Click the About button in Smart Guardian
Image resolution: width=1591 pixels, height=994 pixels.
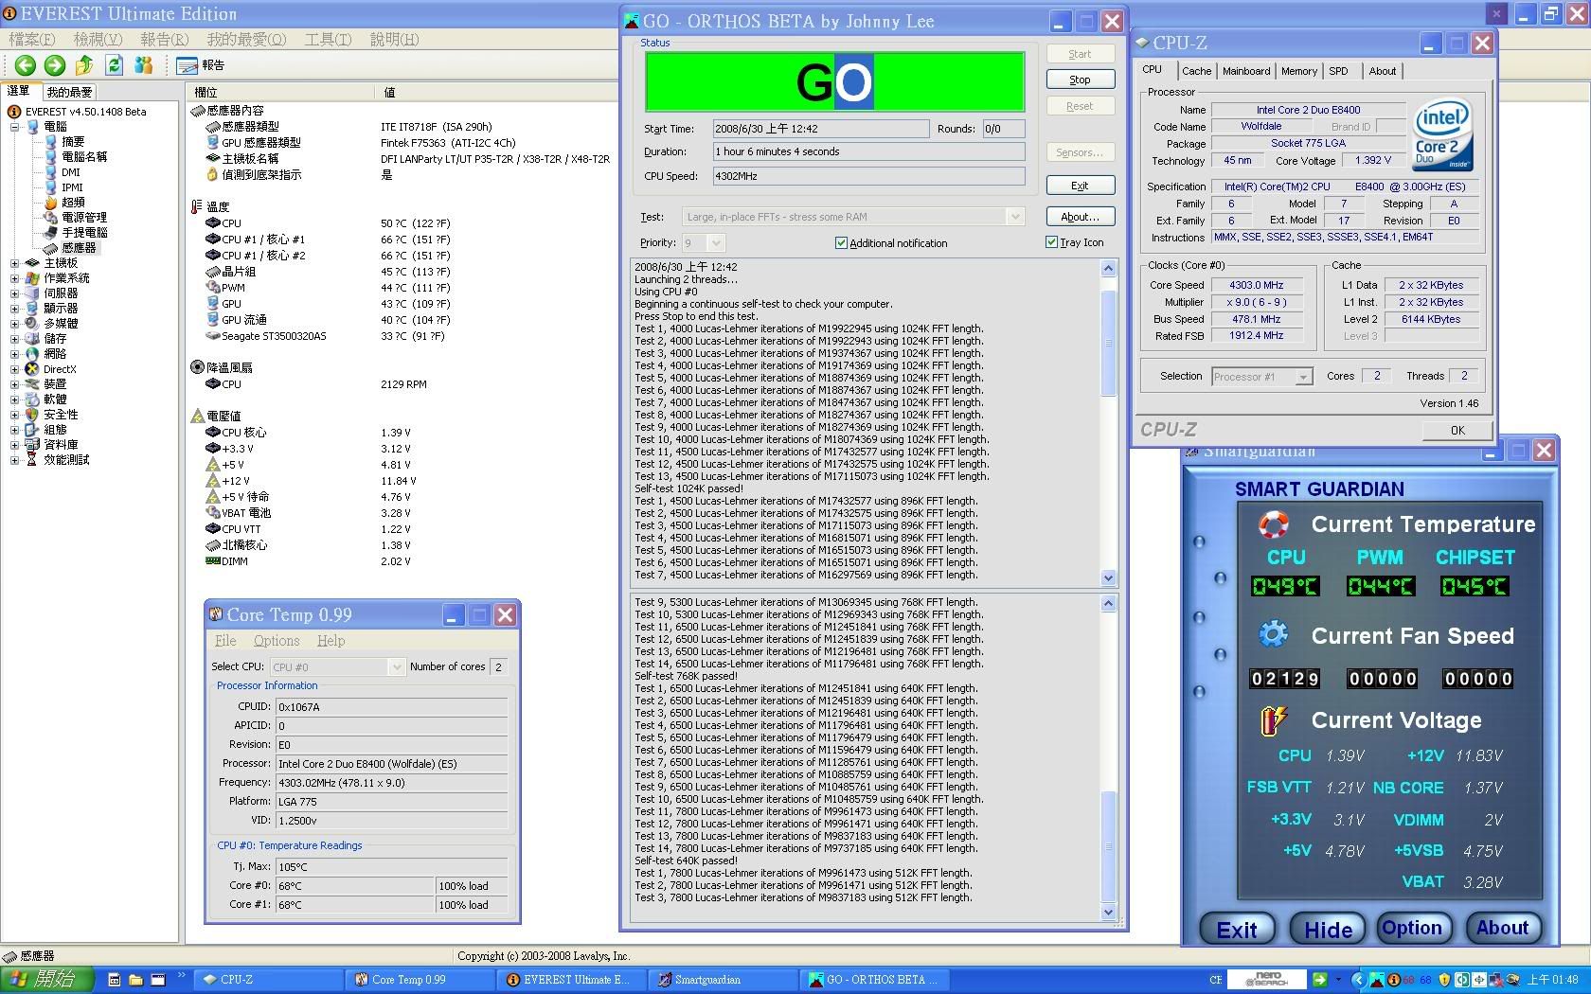(1502, 928)
